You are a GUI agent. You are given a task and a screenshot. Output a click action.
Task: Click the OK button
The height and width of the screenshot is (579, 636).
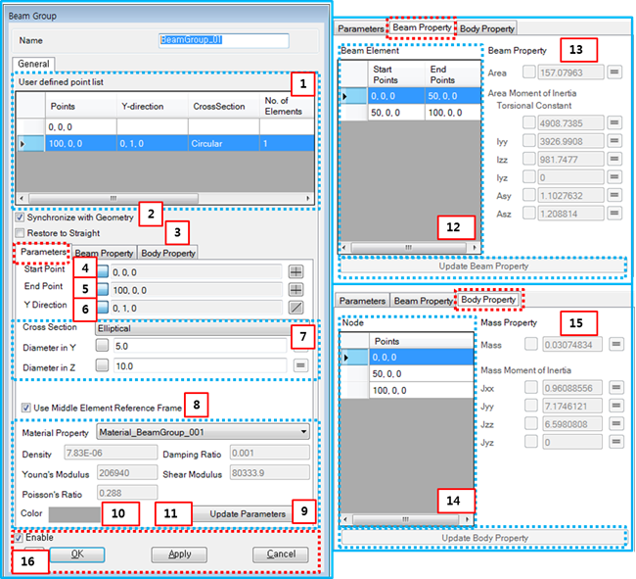click(x=77, y=555)
